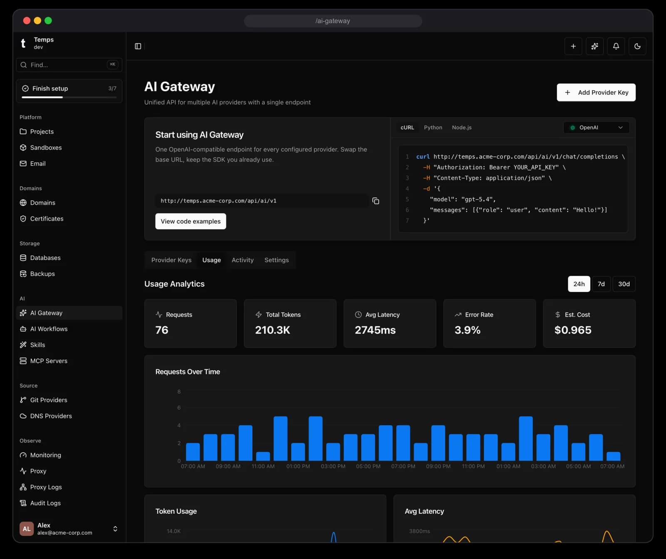Click the Find search field
666x559 pixels.
(69, 65)
